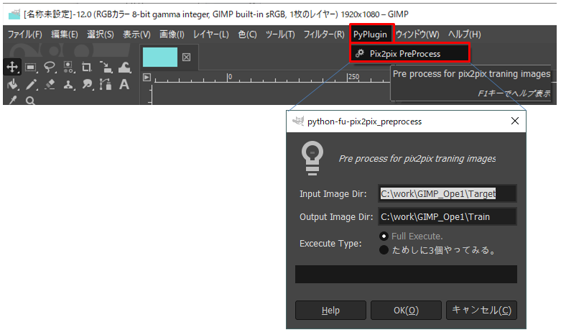Open the ファイル(F) menu
Image resolution: width=561 pixels, height=335 pixels.
pyautogui.click(x=25, y=35)
